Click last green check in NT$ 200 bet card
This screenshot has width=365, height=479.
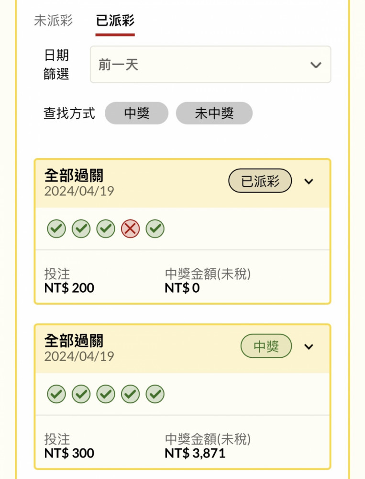point(155,229)
